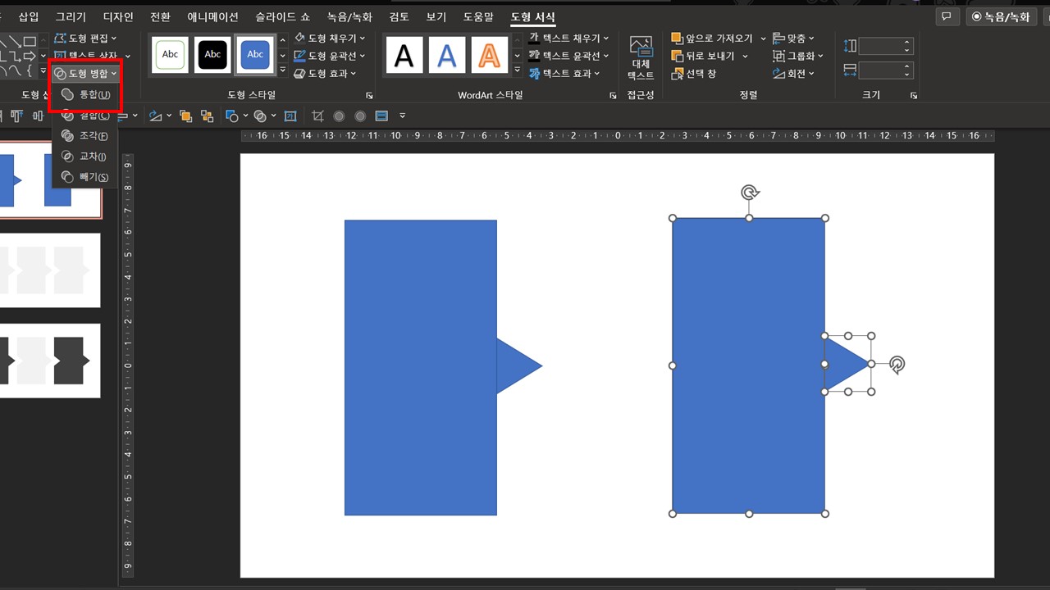Apply the black Abc shape style
This screenshot has height=590, width=1050.
tap(212, 55)
